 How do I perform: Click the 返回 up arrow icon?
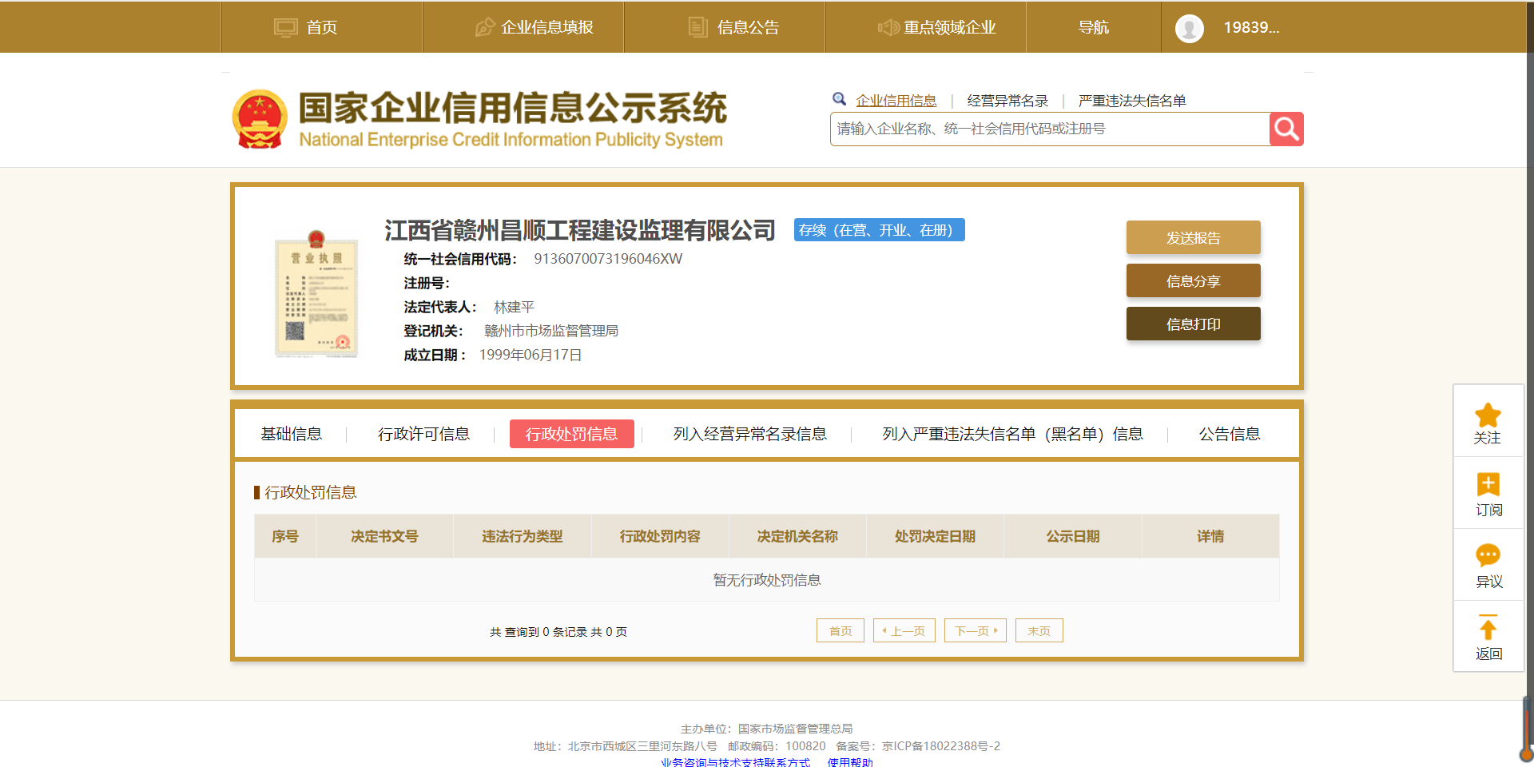tap(1488, 627)
